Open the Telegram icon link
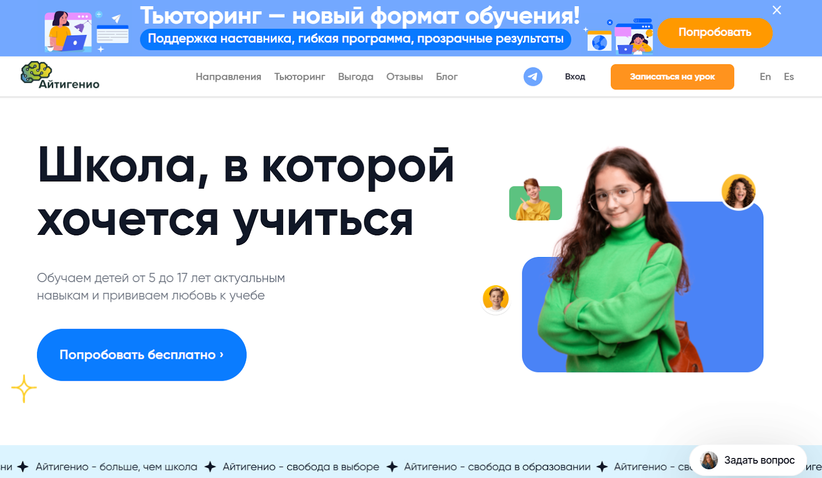Screen dimensions: 822x478 (533, 77)
